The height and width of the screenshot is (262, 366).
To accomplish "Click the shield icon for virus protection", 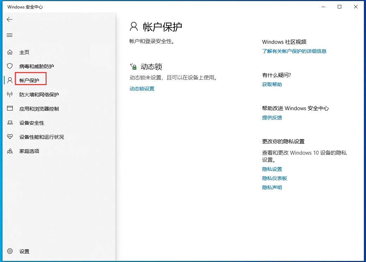I will (x=10, y=66).
